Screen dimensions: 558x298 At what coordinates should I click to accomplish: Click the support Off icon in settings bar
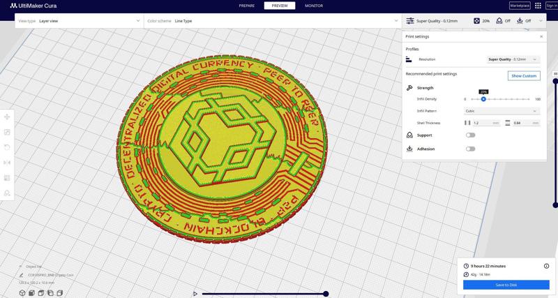[499, 21]
